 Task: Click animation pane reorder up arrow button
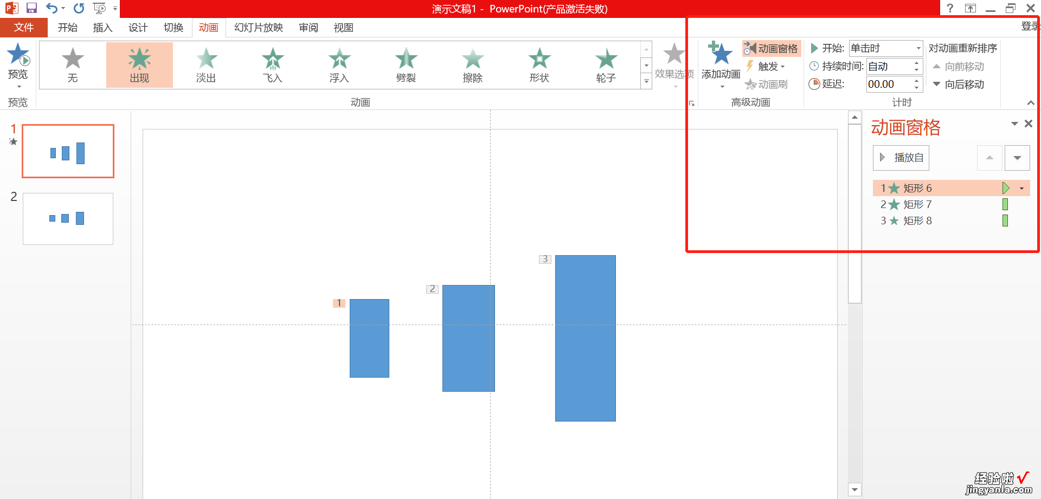point(989,158)
